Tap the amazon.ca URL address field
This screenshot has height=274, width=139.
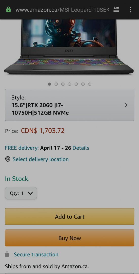click(63, 10)
